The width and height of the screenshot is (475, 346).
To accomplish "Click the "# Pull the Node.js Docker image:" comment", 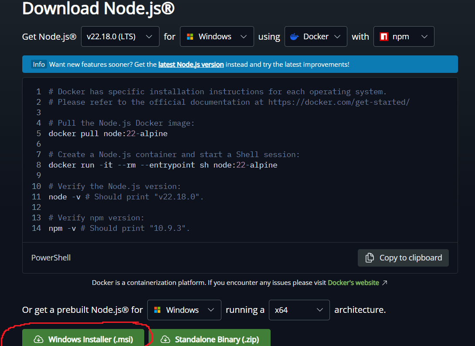I will pyautogui.click(x=121, y=123).
